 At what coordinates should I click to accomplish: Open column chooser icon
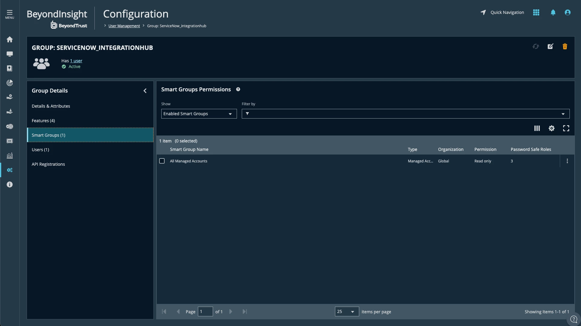coord(537,128)
